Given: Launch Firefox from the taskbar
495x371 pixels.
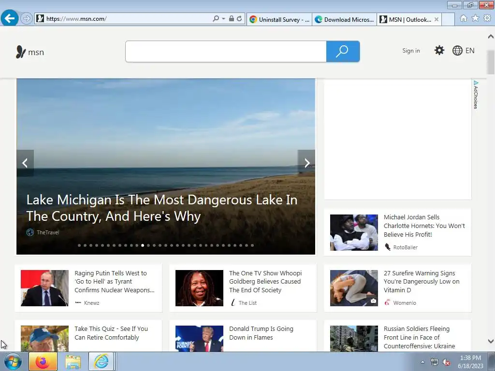Looking at the screenshot, I should coord(43,361).
